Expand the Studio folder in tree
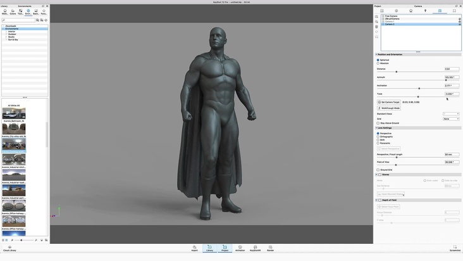The width and height of the screenshot is (463, 261). (x=6, y=37)
